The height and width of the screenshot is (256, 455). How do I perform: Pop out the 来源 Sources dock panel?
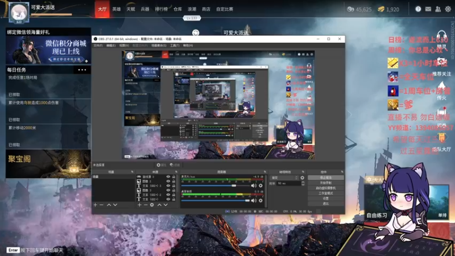point(176,172)
